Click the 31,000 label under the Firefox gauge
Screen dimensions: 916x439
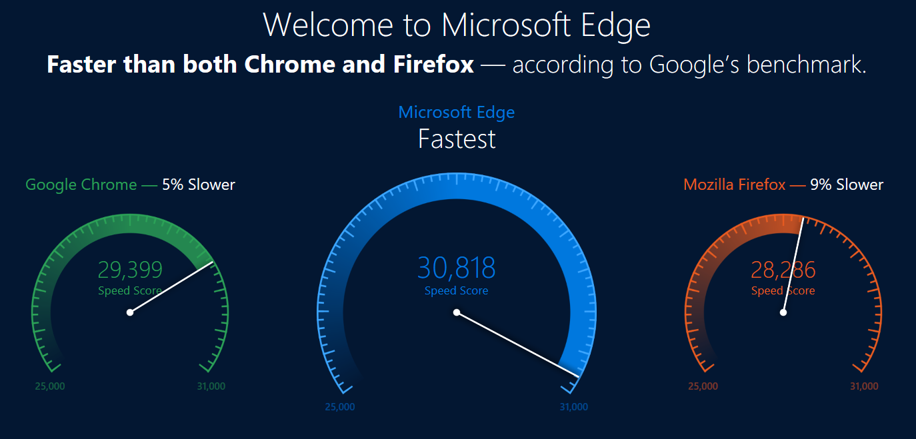pos(864,386)
